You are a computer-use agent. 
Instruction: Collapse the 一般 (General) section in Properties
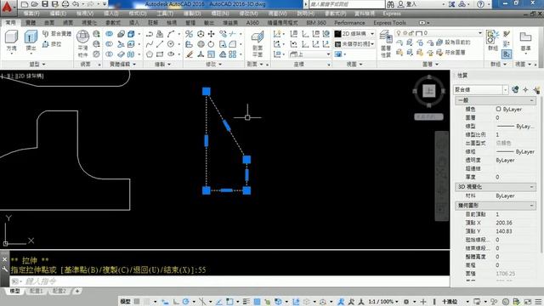click(531, 100)
